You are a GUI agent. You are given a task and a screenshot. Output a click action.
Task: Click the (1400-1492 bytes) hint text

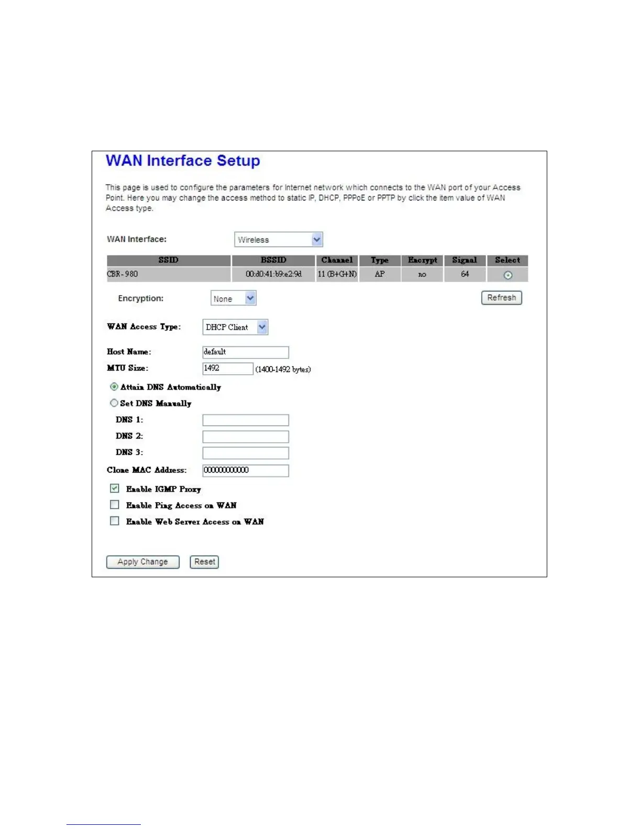(283, 369)
